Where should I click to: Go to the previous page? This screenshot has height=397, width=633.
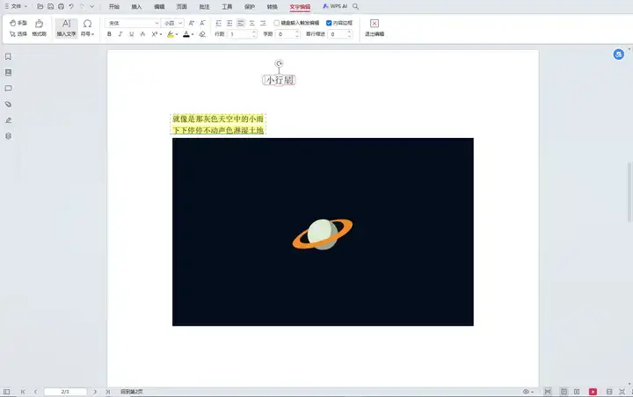click(x=35, y=392)
